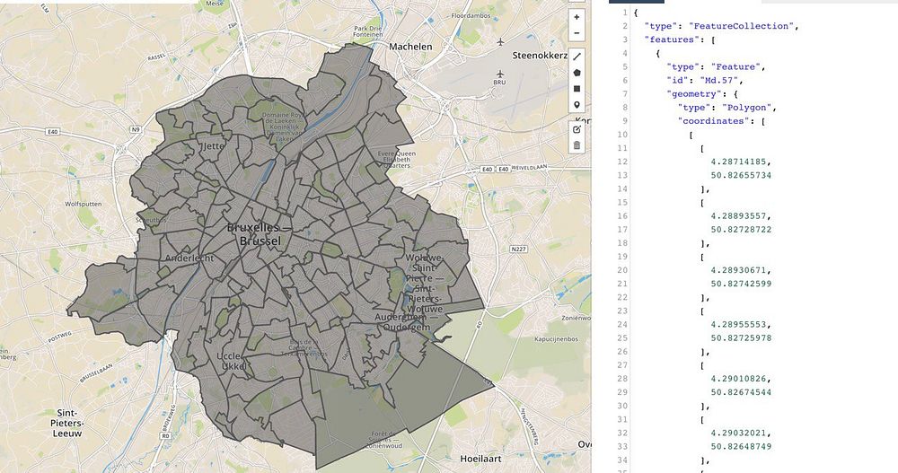
Task: Select the place marker tool
Action: pos(577,105)
